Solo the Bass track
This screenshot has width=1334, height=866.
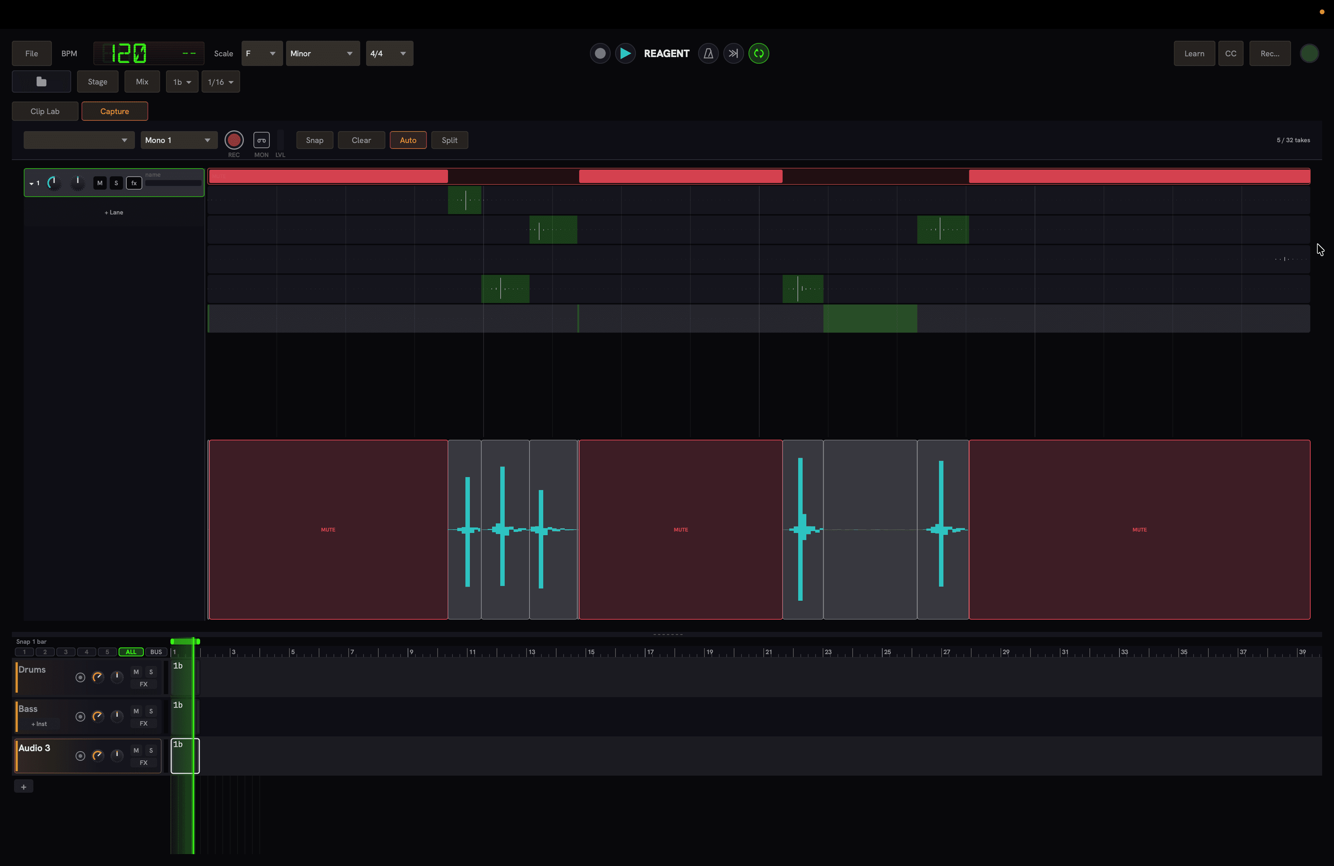pos(151,711)
